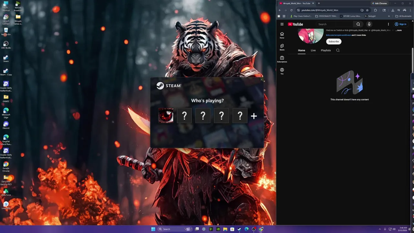The width and height of the screenshot is (414, 233).
Task: Select Microsoft Edge desktop icon
Action: 6,113
